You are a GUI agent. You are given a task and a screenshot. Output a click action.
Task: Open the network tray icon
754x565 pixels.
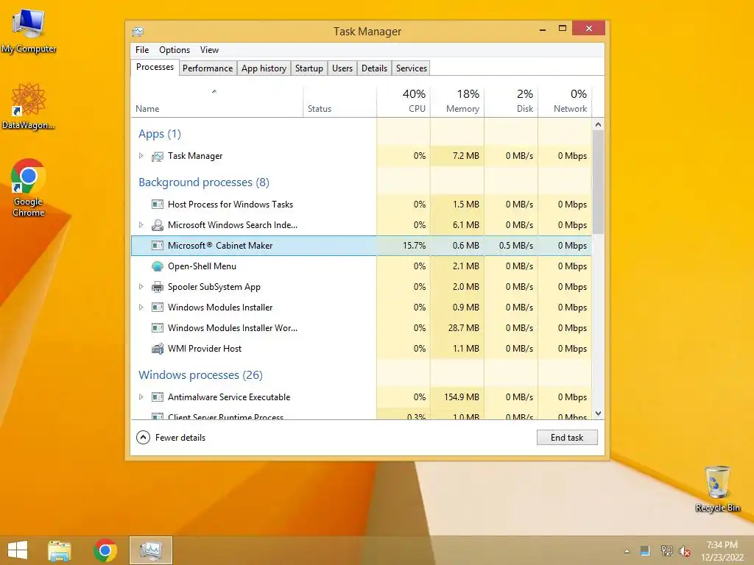click(x=666, y=550)
